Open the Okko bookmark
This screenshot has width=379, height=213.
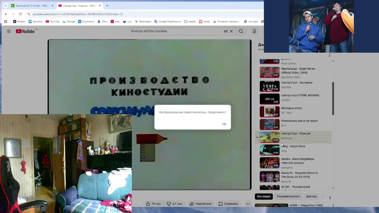coord(102,21)
